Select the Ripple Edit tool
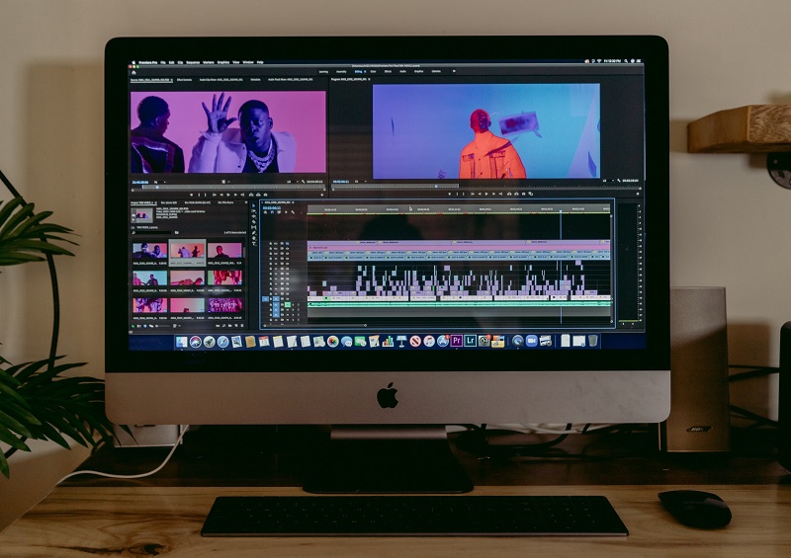The height and width of the screenshot is (558, 791). coord(254,215)
